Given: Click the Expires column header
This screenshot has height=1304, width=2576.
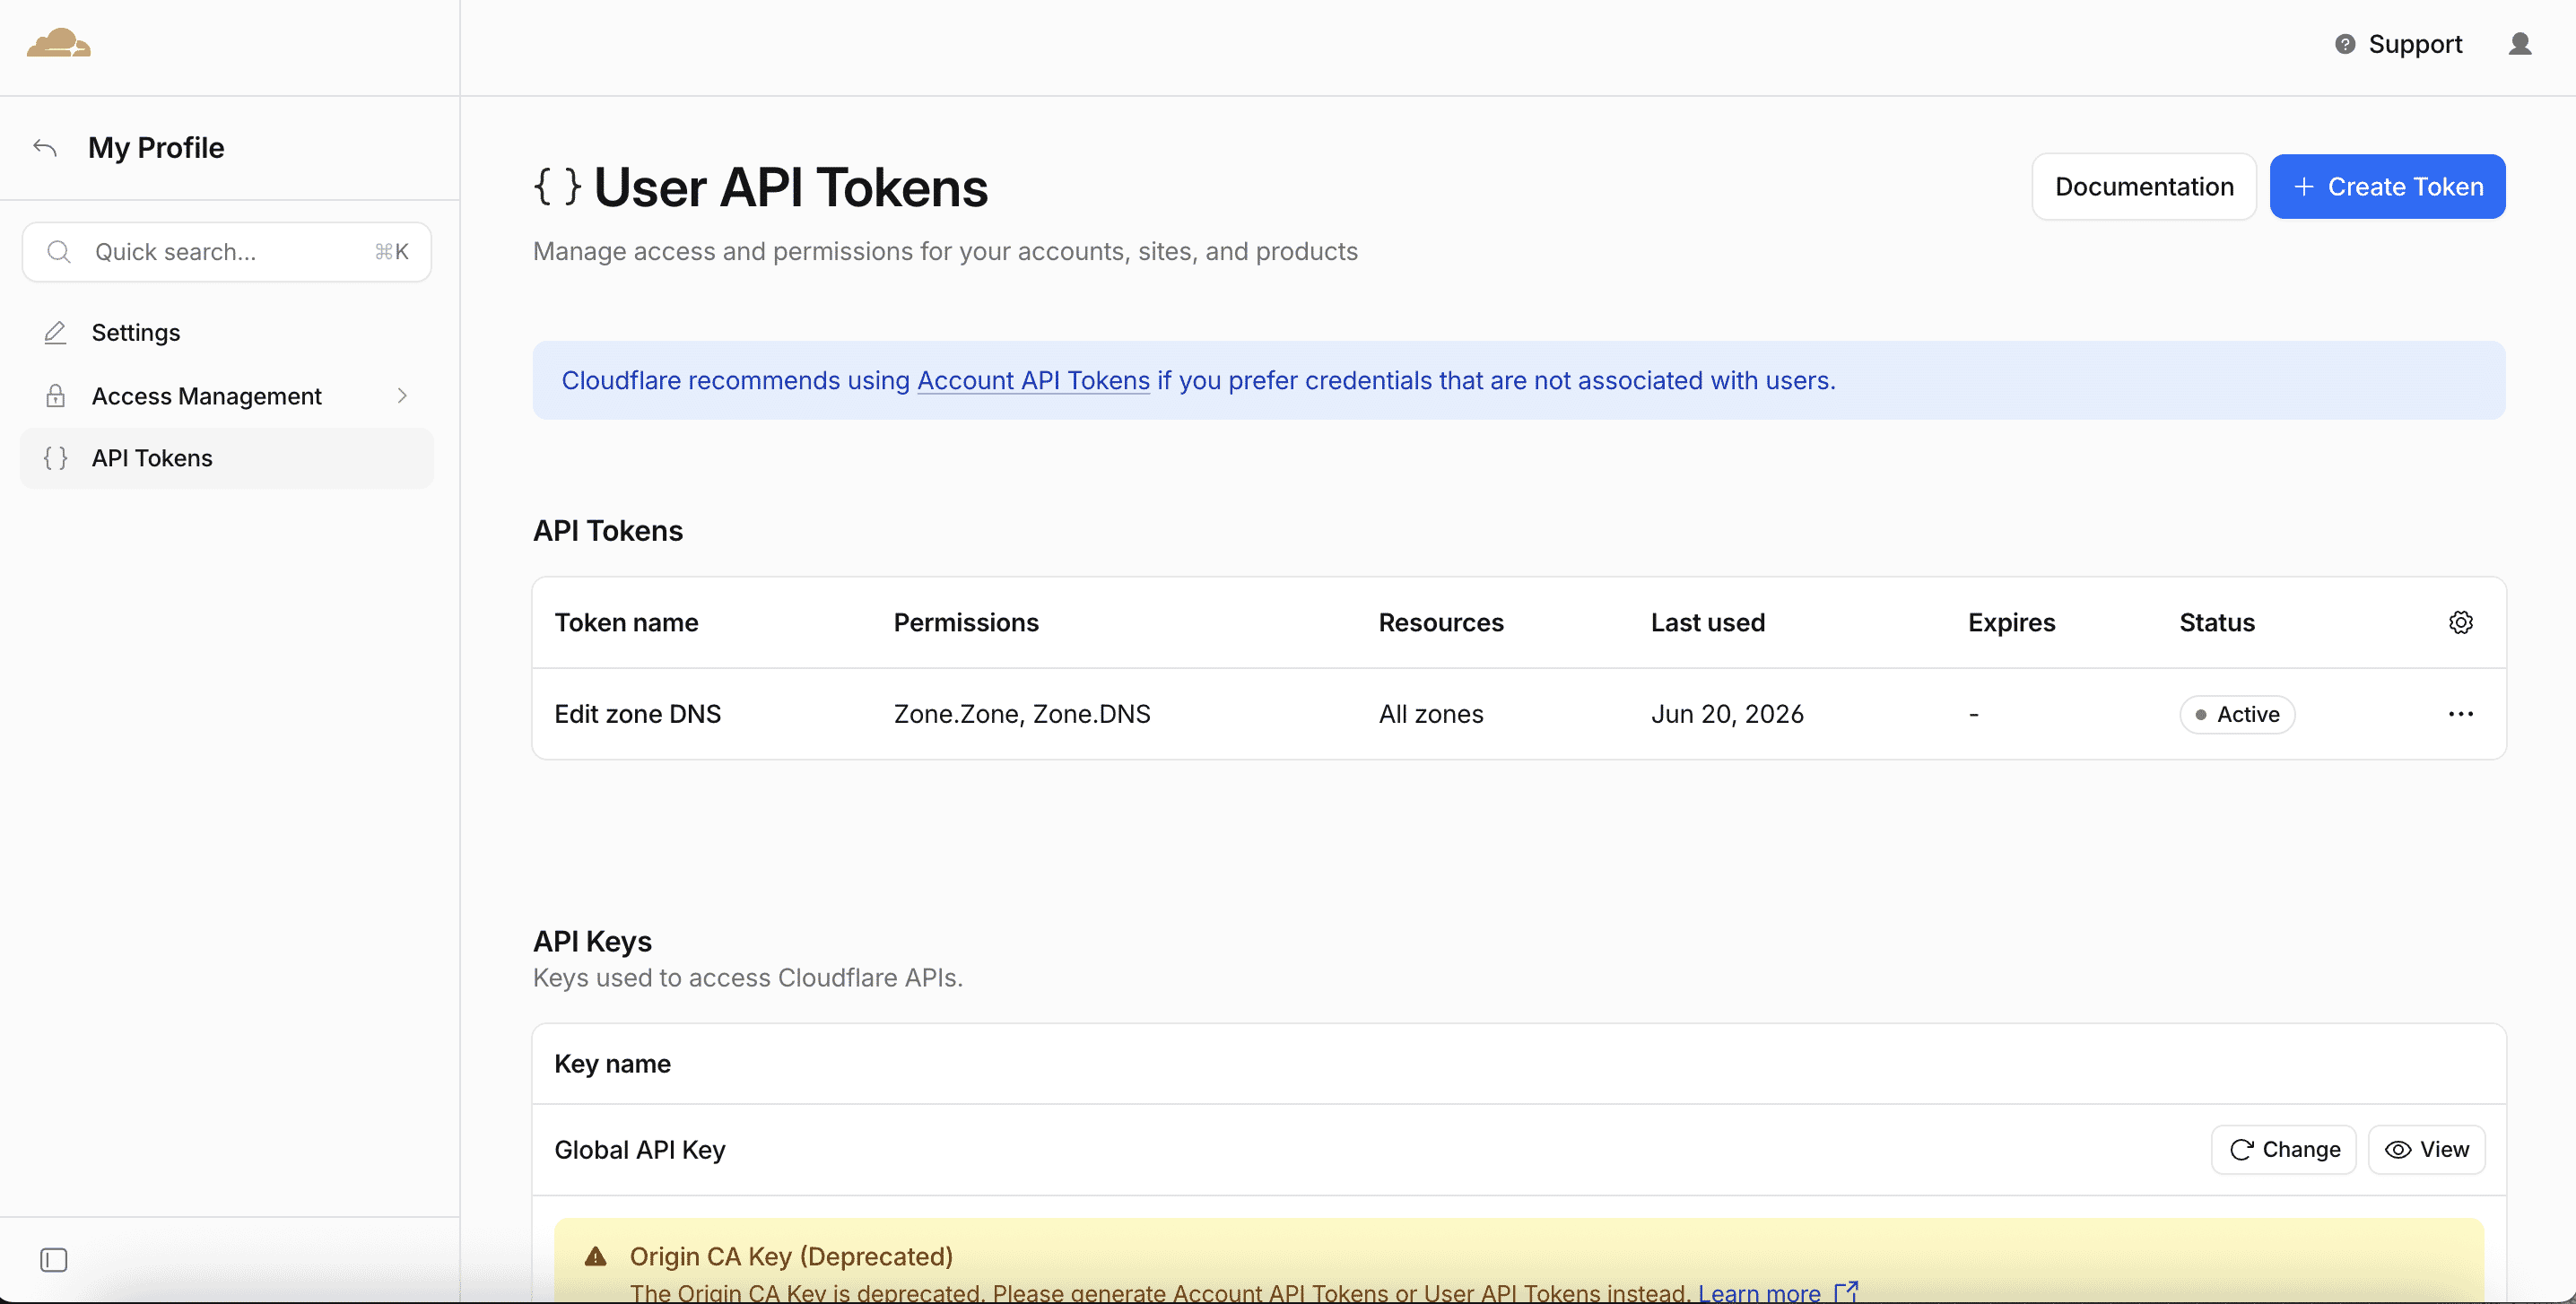Looking at the screenshot, I should point(2012,622).
